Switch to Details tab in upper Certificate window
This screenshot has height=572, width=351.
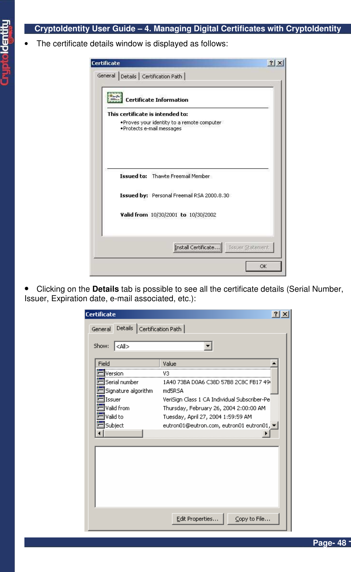129,76
